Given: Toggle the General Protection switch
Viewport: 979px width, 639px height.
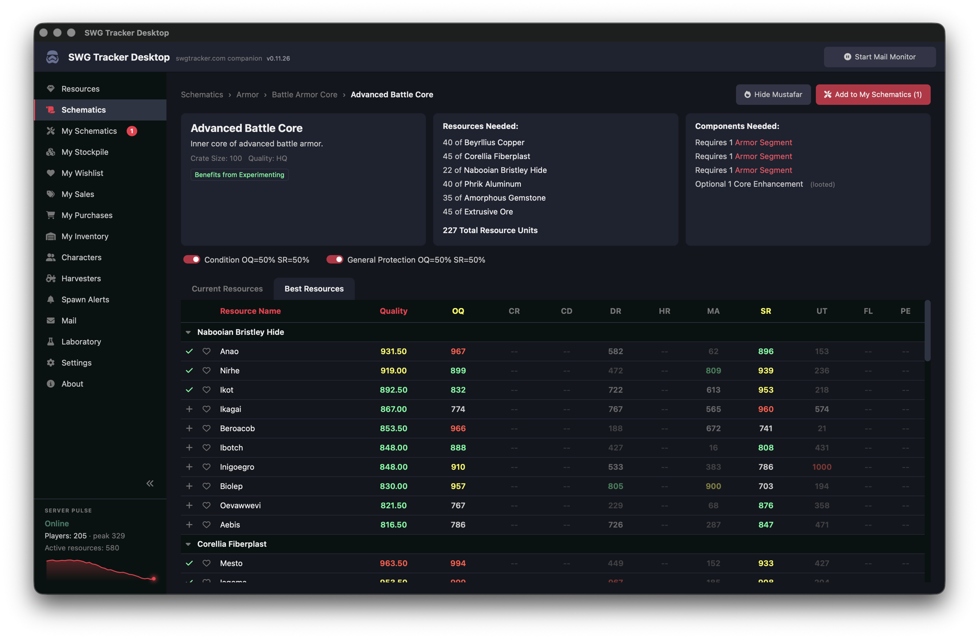Looking at the screenshot, I should [x=335, y=259].
